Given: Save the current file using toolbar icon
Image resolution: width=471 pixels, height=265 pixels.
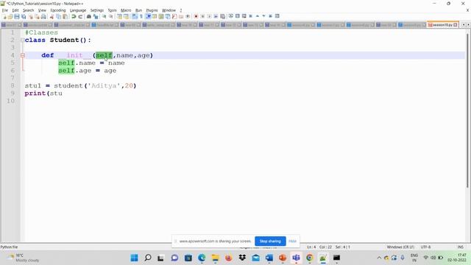Looking at the screenshot, I should tap(17, 16).
